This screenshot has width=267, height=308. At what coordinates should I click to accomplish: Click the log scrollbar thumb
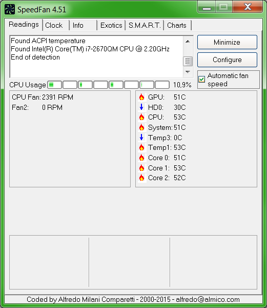[188, 61]
